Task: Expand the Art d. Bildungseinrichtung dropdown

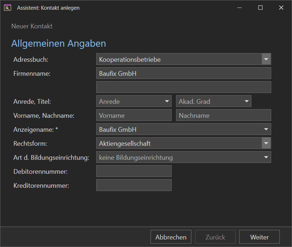Action: (184, 157)
